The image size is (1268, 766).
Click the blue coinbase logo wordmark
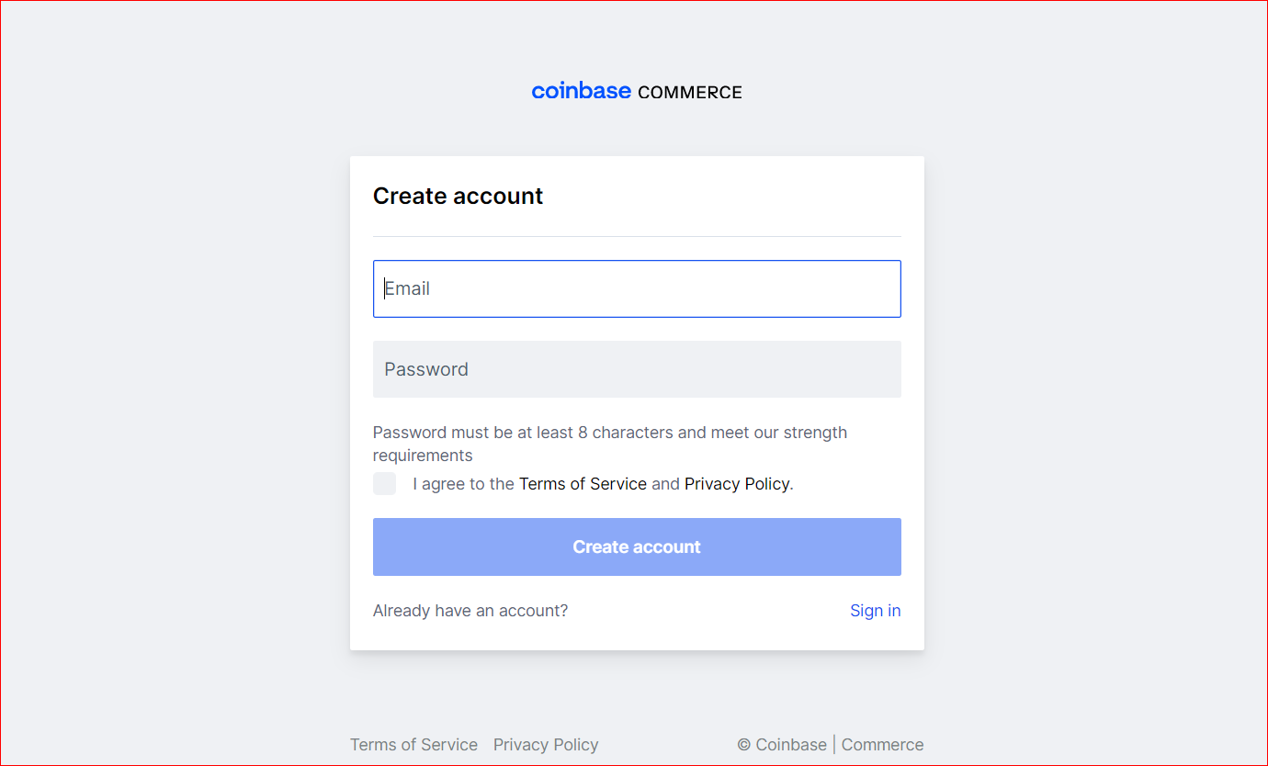(x=581, y=91)
